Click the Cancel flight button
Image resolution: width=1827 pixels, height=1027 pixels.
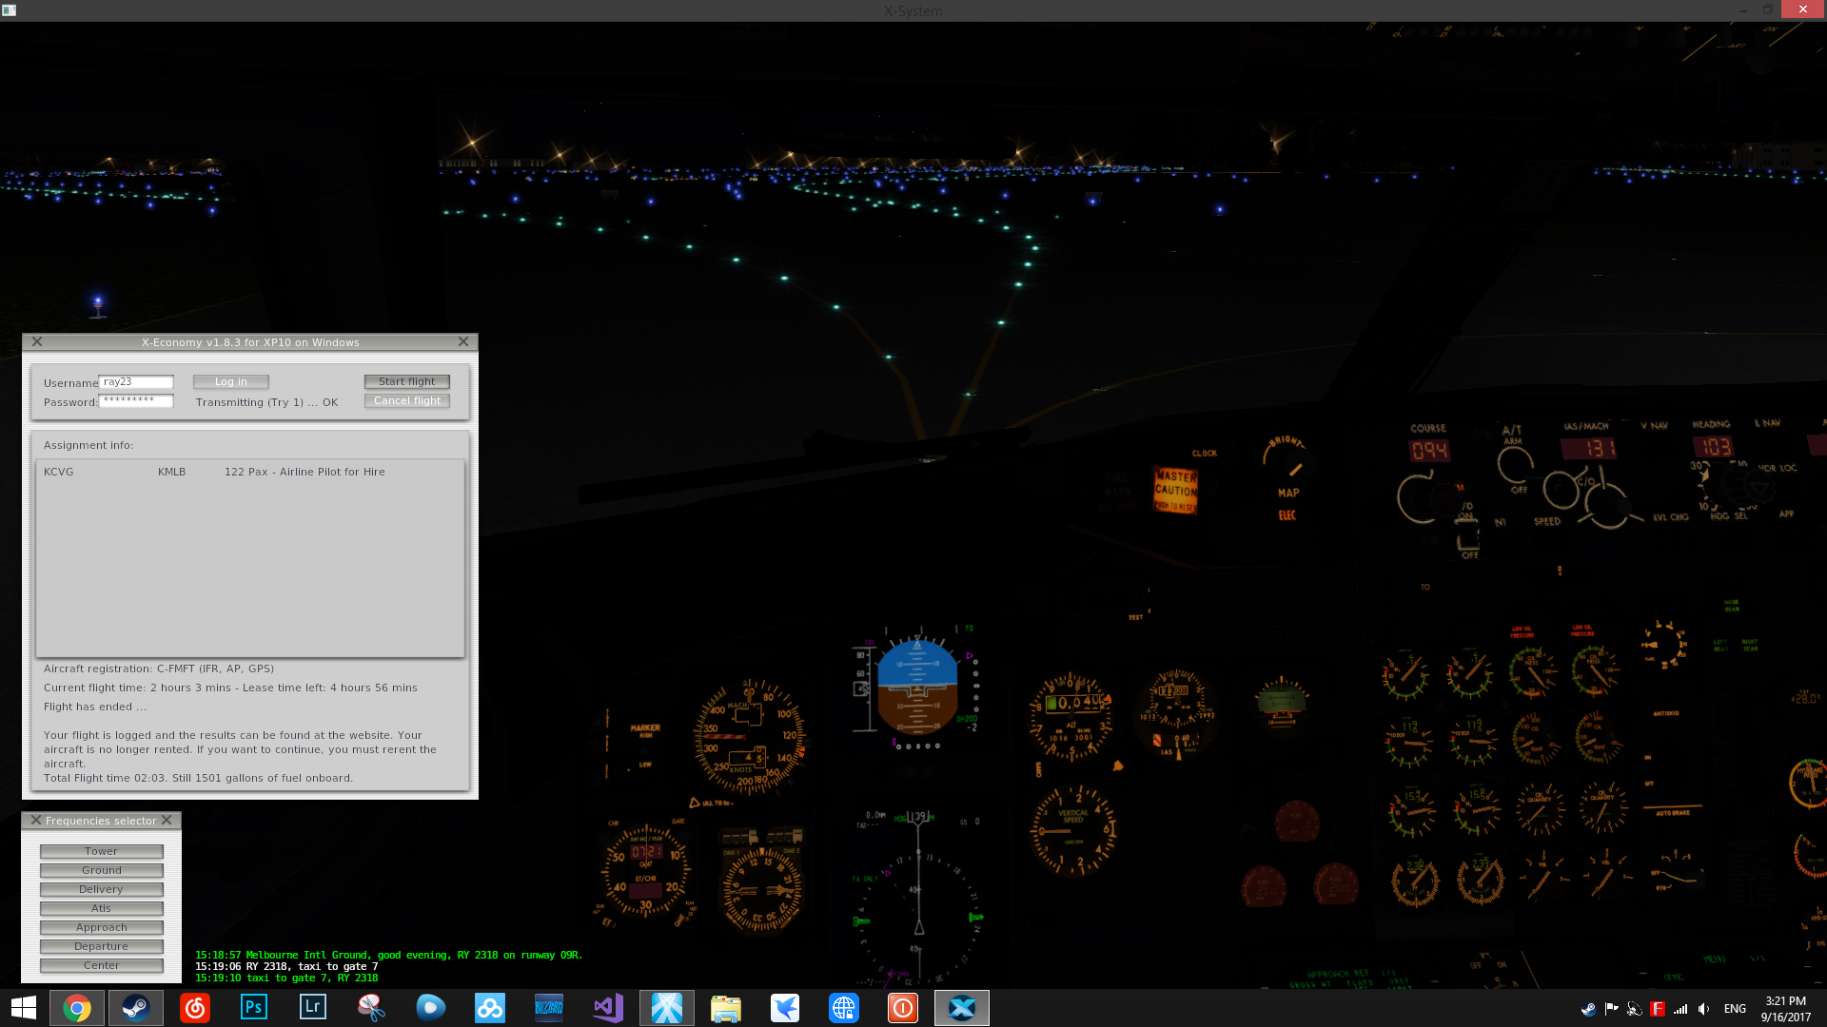tap(406, 400)
